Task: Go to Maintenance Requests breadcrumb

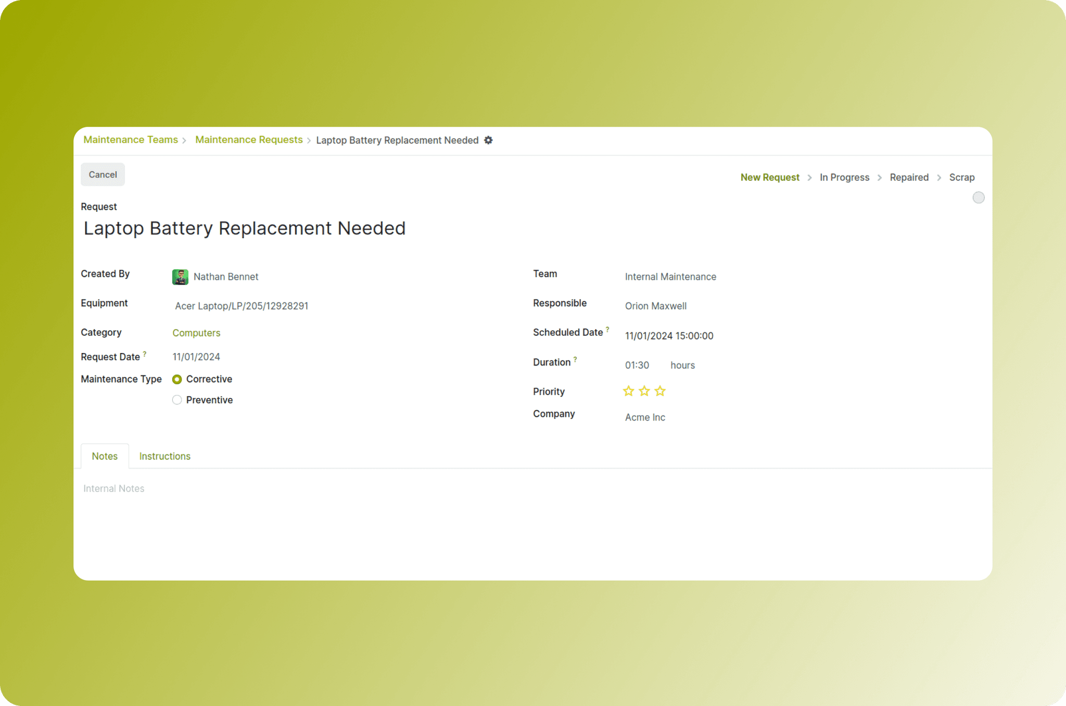Action: (x=249, y=140)
